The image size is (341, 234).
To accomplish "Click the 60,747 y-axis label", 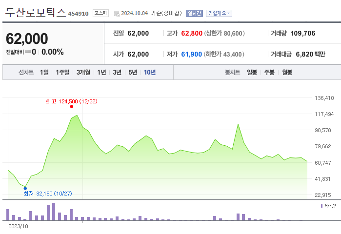I will coord(323,163).
